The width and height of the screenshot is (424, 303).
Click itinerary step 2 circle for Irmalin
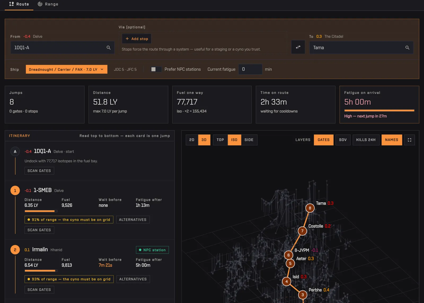tap(15, 250)
